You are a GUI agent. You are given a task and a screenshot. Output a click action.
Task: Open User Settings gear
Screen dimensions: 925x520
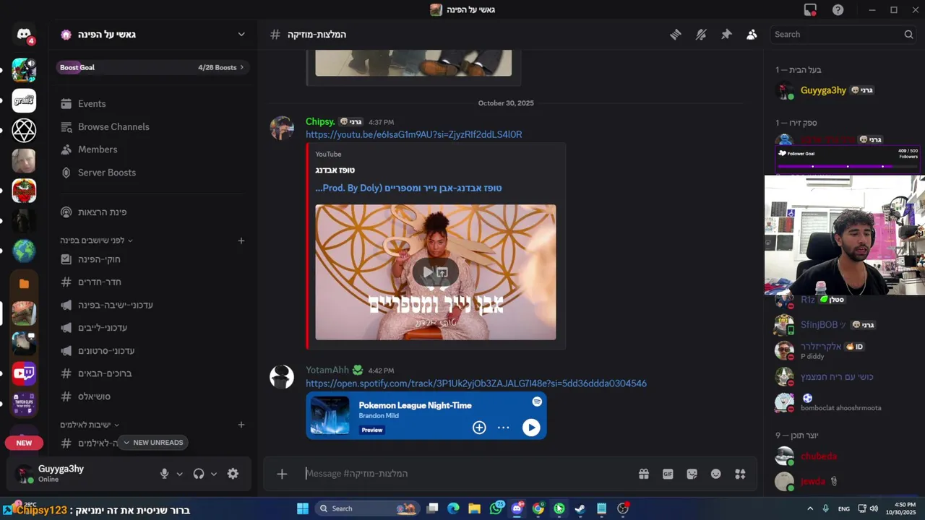[233, 474]
